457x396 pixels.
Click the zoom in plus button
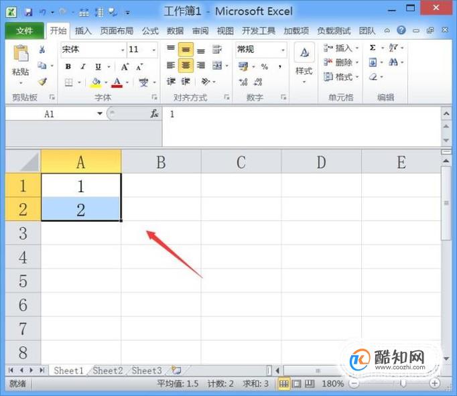(x=435, y=383)
